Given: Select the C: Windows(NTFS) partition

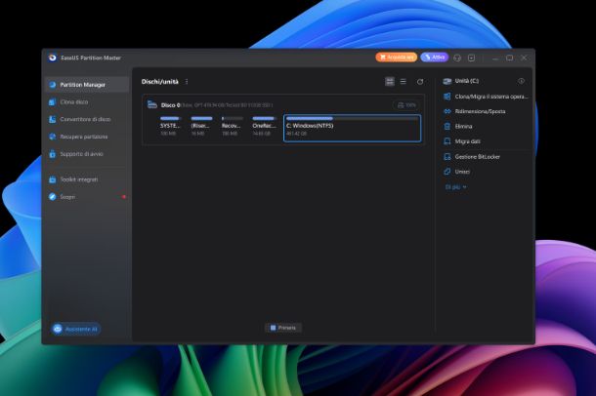Looking at the screenshot, I should 353,128.
